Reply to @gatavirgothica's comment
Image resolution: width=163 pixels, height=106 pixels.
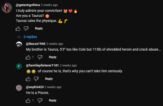coord(39,28)
